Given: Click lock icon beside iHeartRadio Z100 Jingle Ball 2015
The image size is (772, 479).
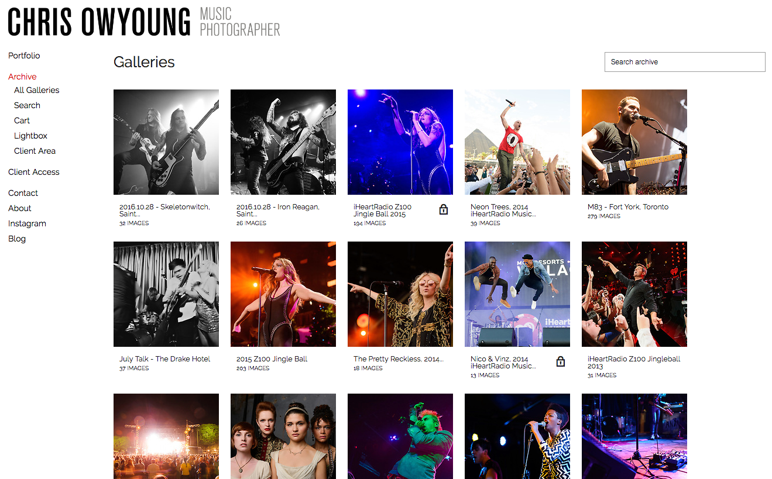Looking at the screenshot, I should (x=444, y=209).
